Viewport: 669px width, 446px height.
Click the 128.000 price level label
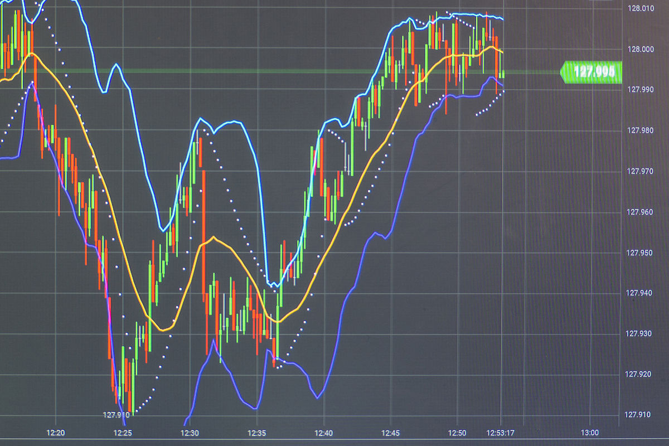click(x=641, y=49)
